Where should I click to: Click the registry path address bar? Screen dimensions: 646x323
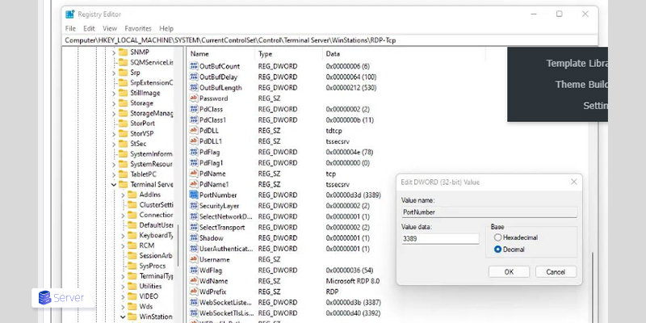[x=330, y=40]
